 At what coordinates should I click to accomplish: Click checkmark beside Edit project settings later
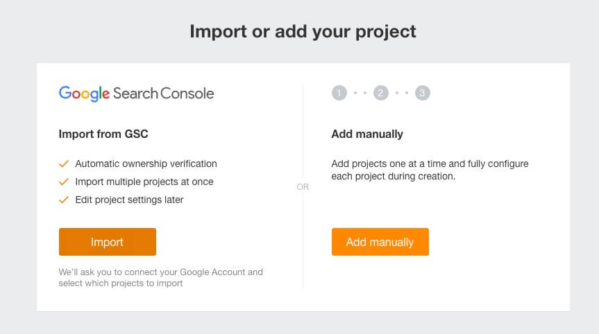tap(64, 200)
